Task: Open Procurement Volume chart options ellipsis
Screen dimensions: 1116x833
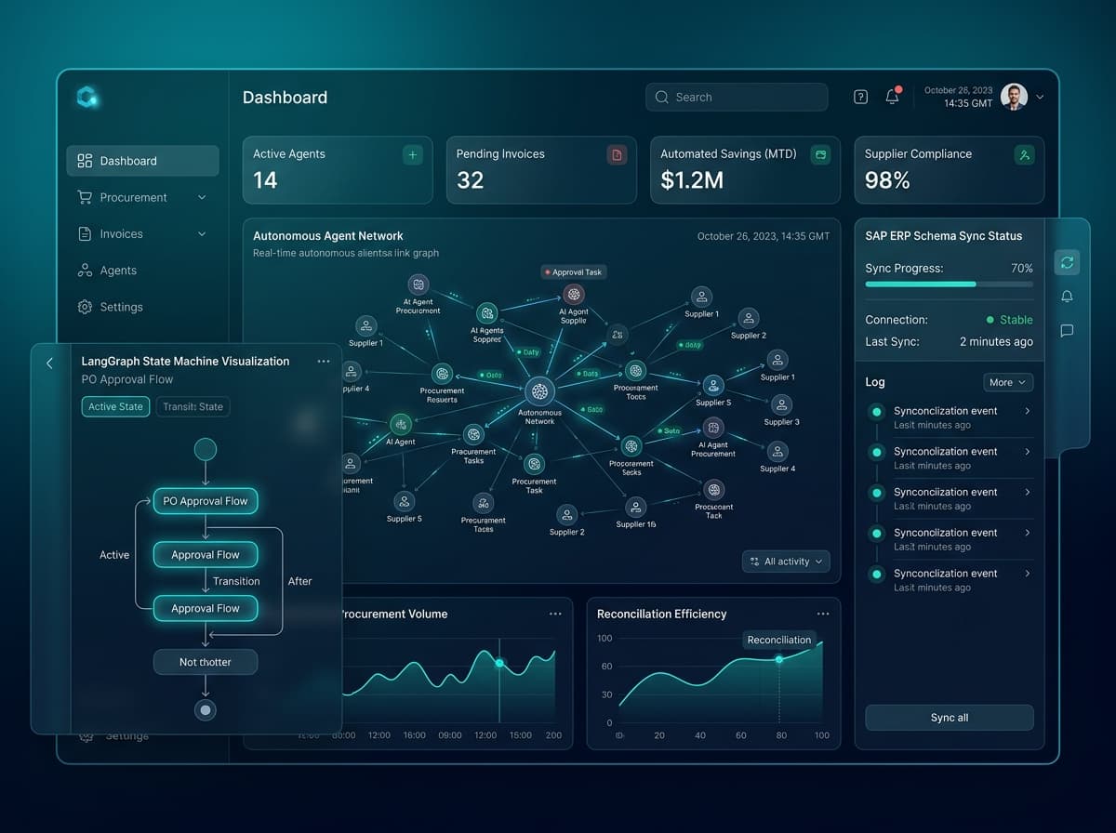Action: 555,615
